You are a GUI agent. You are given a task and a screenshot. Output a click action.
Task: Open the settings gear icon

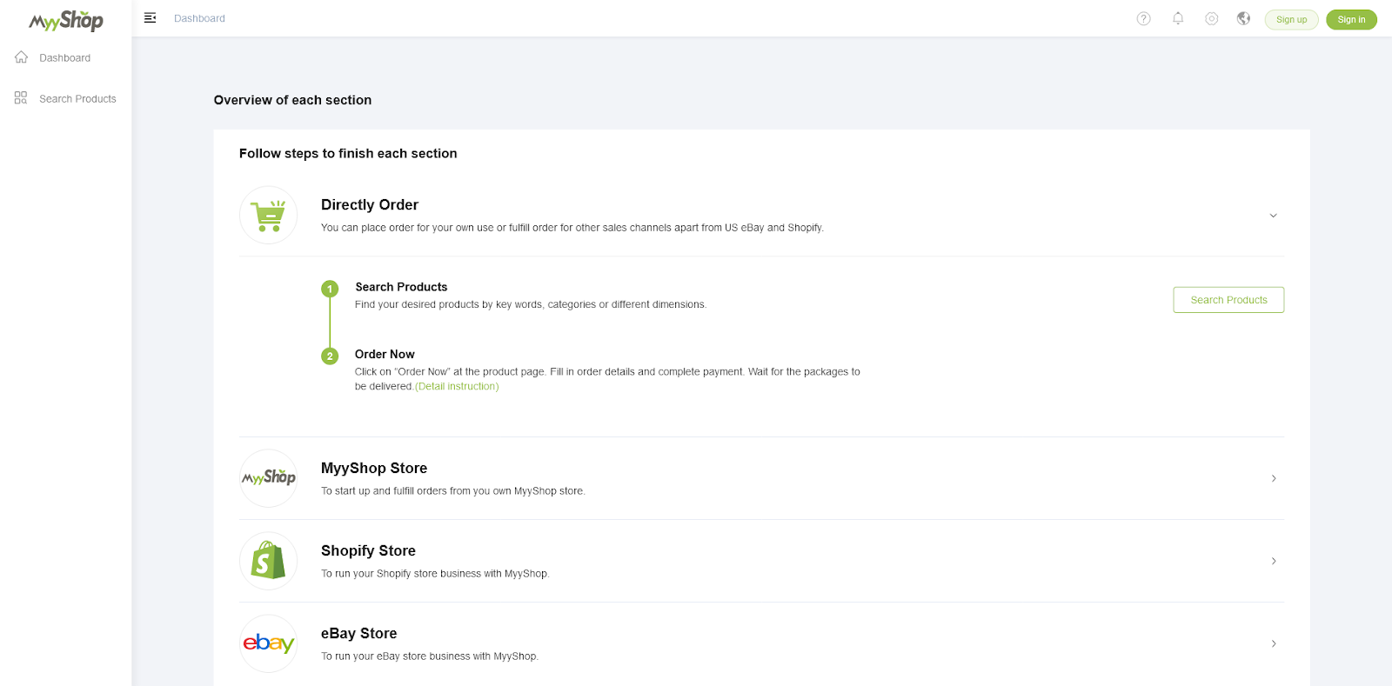[x=1211, y=19]
